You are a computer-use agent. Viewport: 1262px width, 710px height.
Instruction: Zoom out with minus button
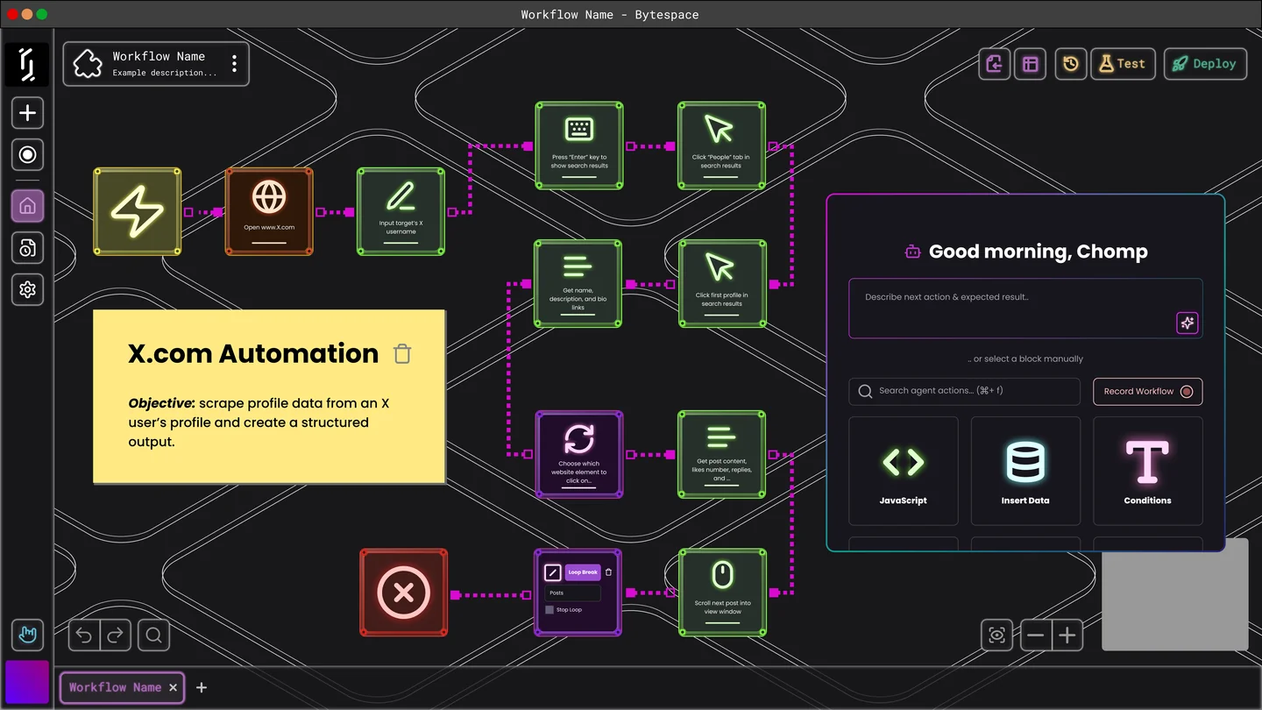[x=1036, y=635]
